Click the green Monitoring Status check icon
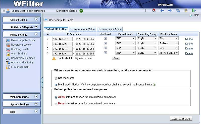201x124 pixels. click(x=81, y=11)
